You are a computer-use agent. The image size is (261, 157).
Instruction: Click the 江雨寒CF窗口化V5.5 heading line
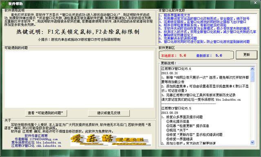(176, 108)
